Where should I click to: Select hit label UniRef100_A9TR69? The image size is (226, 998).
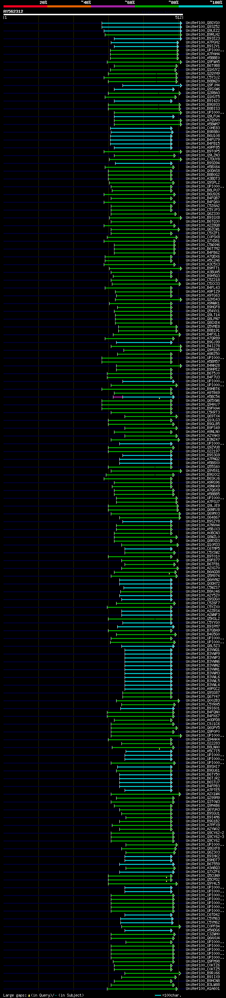coord(203,393)
